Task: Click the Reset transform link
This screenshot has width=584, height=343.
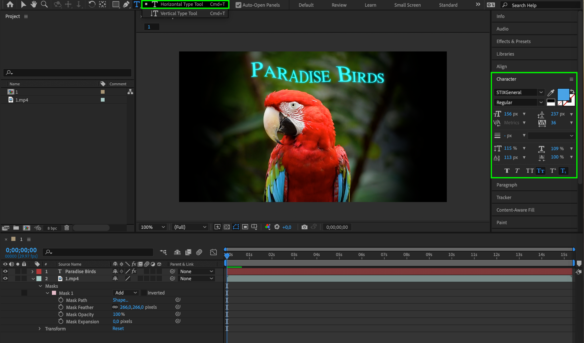Action: coord(118,328)
